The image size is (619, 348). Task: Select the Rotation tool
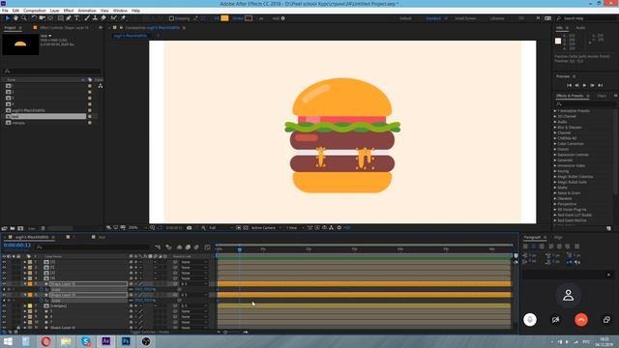34,18
